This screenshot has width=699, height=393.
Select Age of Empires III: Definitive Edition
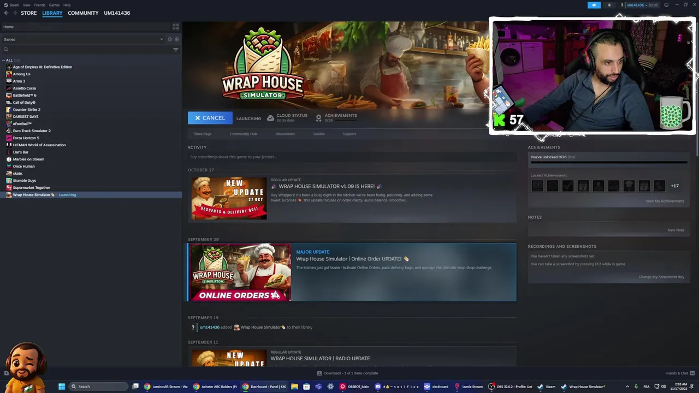[42, 67]
